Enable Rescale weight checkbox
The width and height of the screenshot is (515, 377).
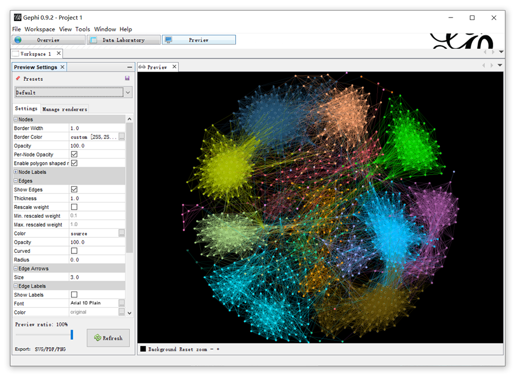tap(74, 207)
